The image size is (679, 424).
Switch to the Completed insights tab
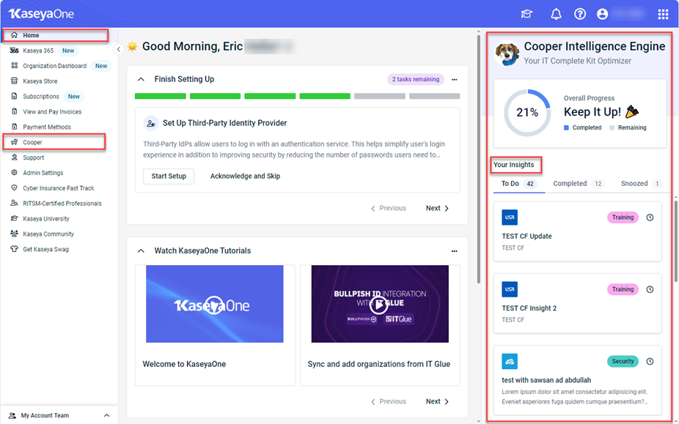point(579,184)
